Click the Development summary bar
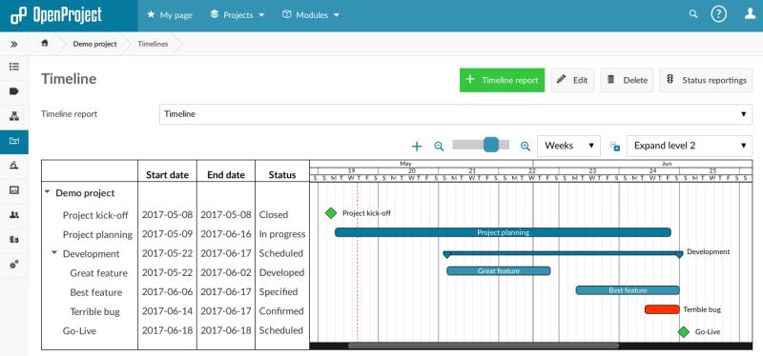The height and width of the screenshot is (356, 763). click(x=563, y=253)
